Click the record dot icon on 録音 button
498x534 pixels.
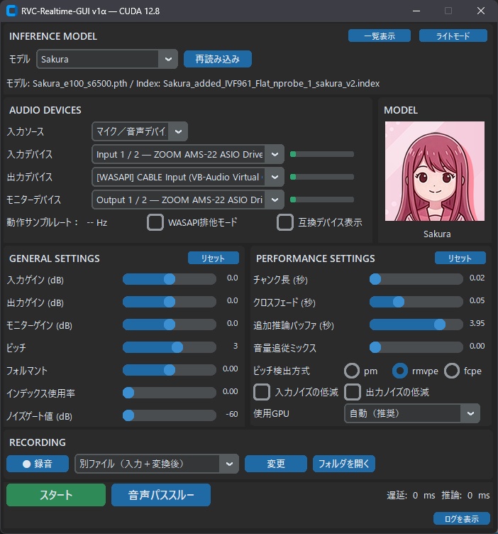(x=26, y=464)
